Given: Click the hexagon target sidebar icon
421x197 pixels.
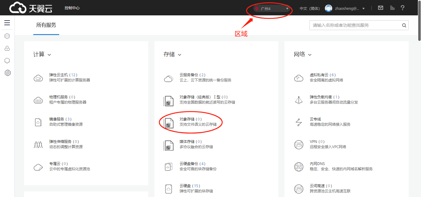Looking at the screenshot, I should 7,73.
